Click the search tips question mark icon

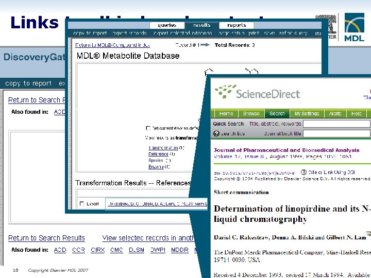click(216, 133)
